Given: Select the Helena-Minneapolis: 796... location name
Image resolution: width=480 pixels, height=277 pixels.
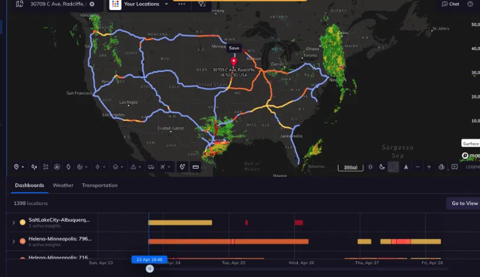Looking at the screenshot, I should pyautogui.click(x=60, y=239).
